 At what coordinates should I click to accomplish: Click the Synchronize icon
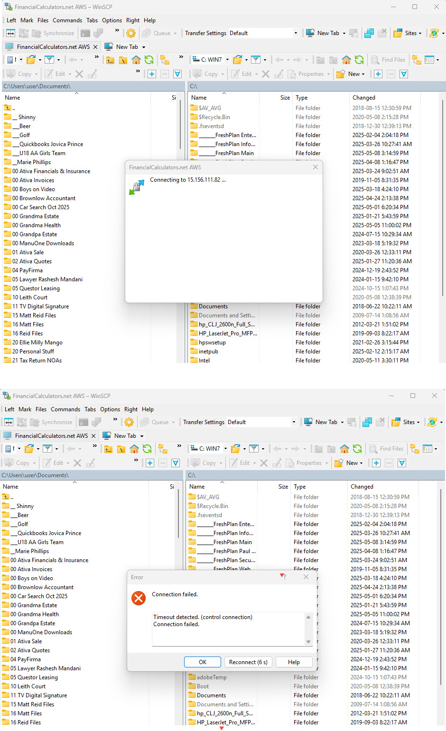click(x=52, y=33)
